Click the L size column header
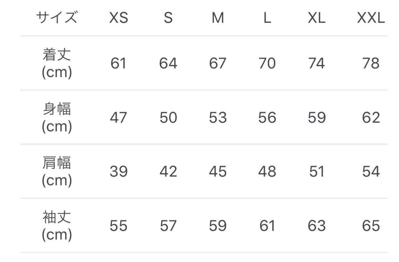Viewport: 399px width, 262px height. (267, 18)
